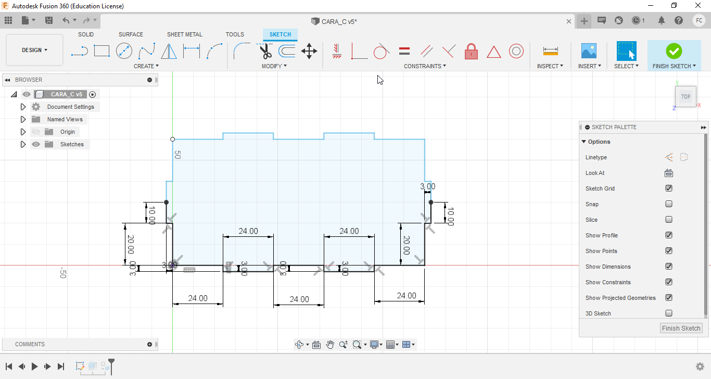Select the SKETCH ribbon tab
Screen dimensions: 711x379
pyautogui.click(x=280, y=34)
